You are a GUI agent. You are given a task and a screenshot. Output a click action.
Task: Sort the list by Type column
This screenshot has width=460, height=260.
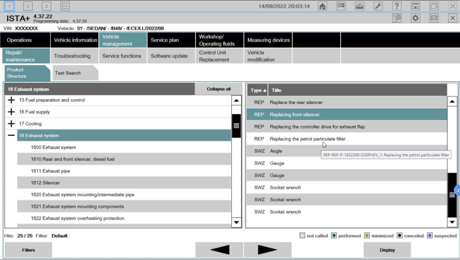(257, 90)
